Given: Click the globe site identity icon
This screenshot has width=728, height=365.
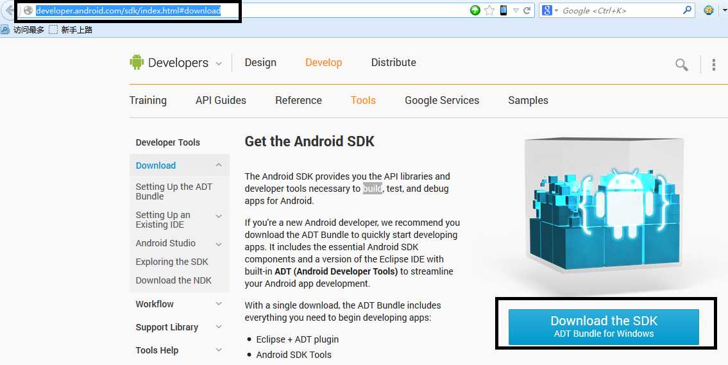Looking at the screenshot, I should [x=28, y=11].
